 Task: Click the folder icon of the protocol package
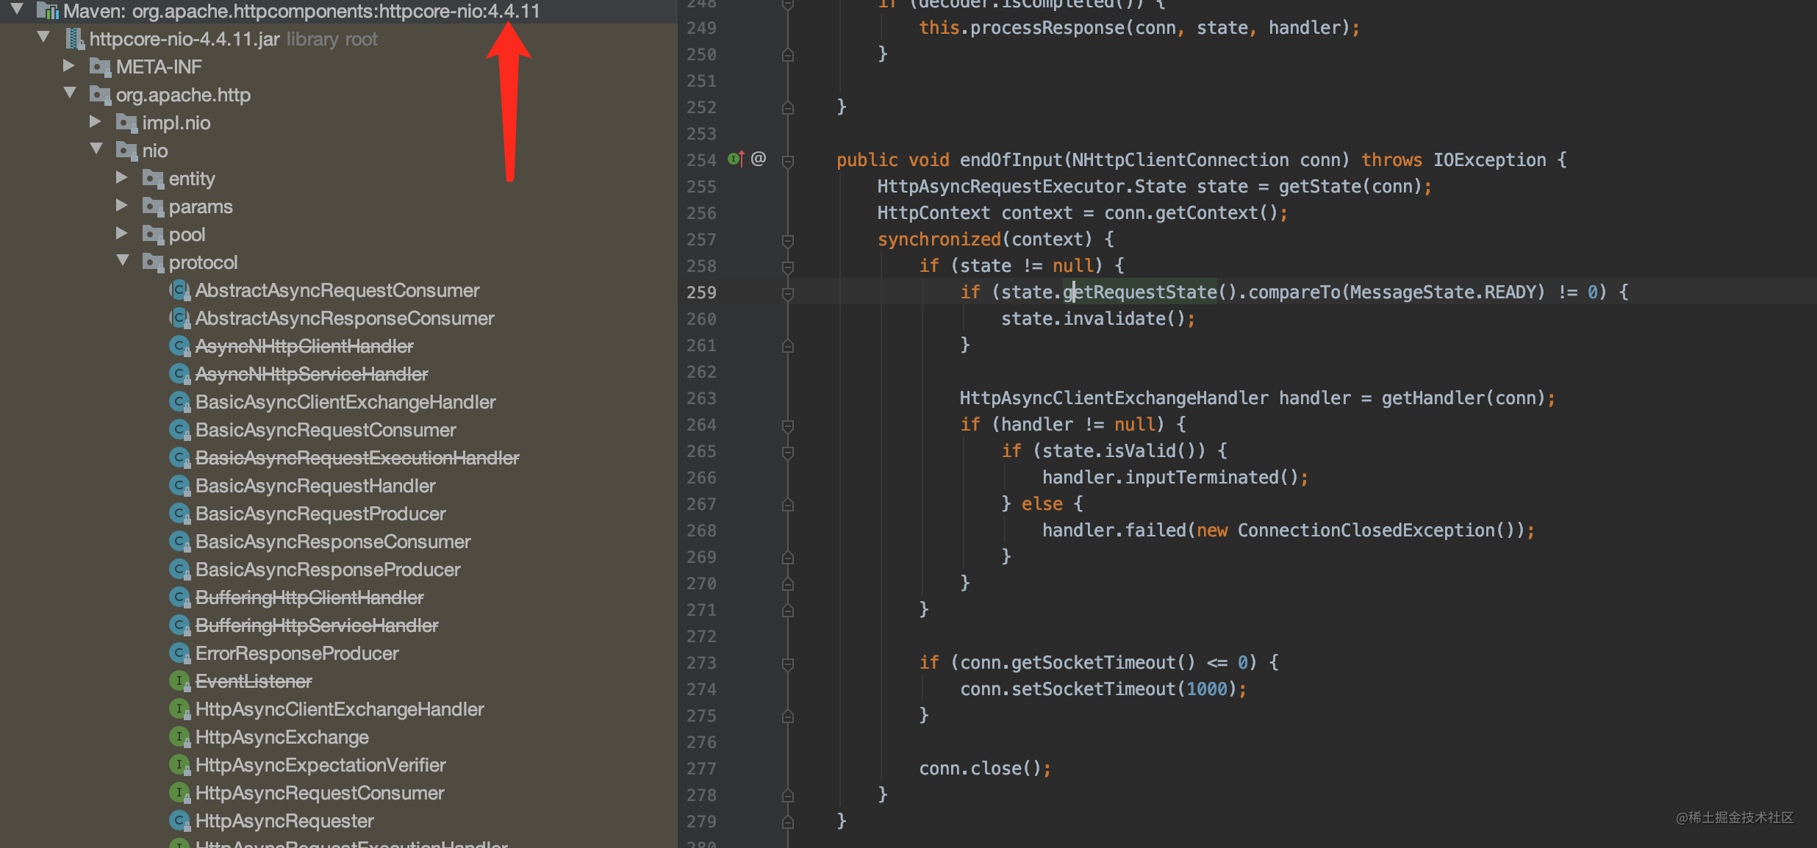point(153,262)
